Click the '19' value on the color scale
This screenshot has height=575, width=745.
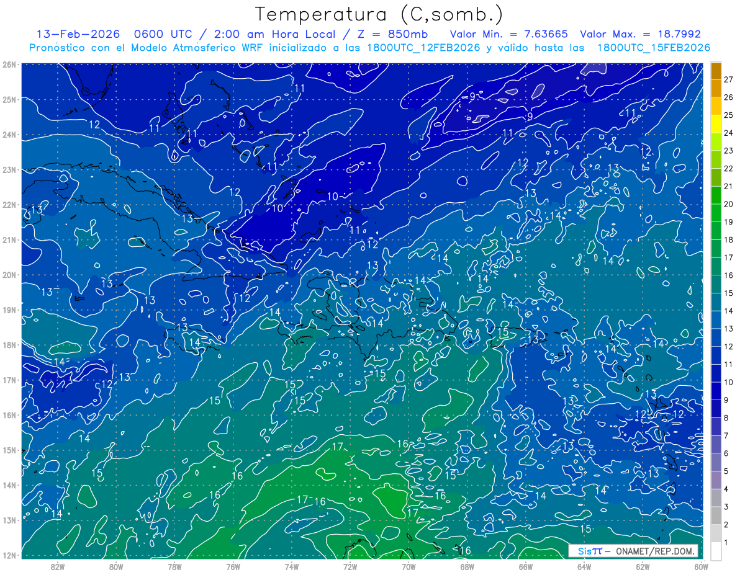729,222
